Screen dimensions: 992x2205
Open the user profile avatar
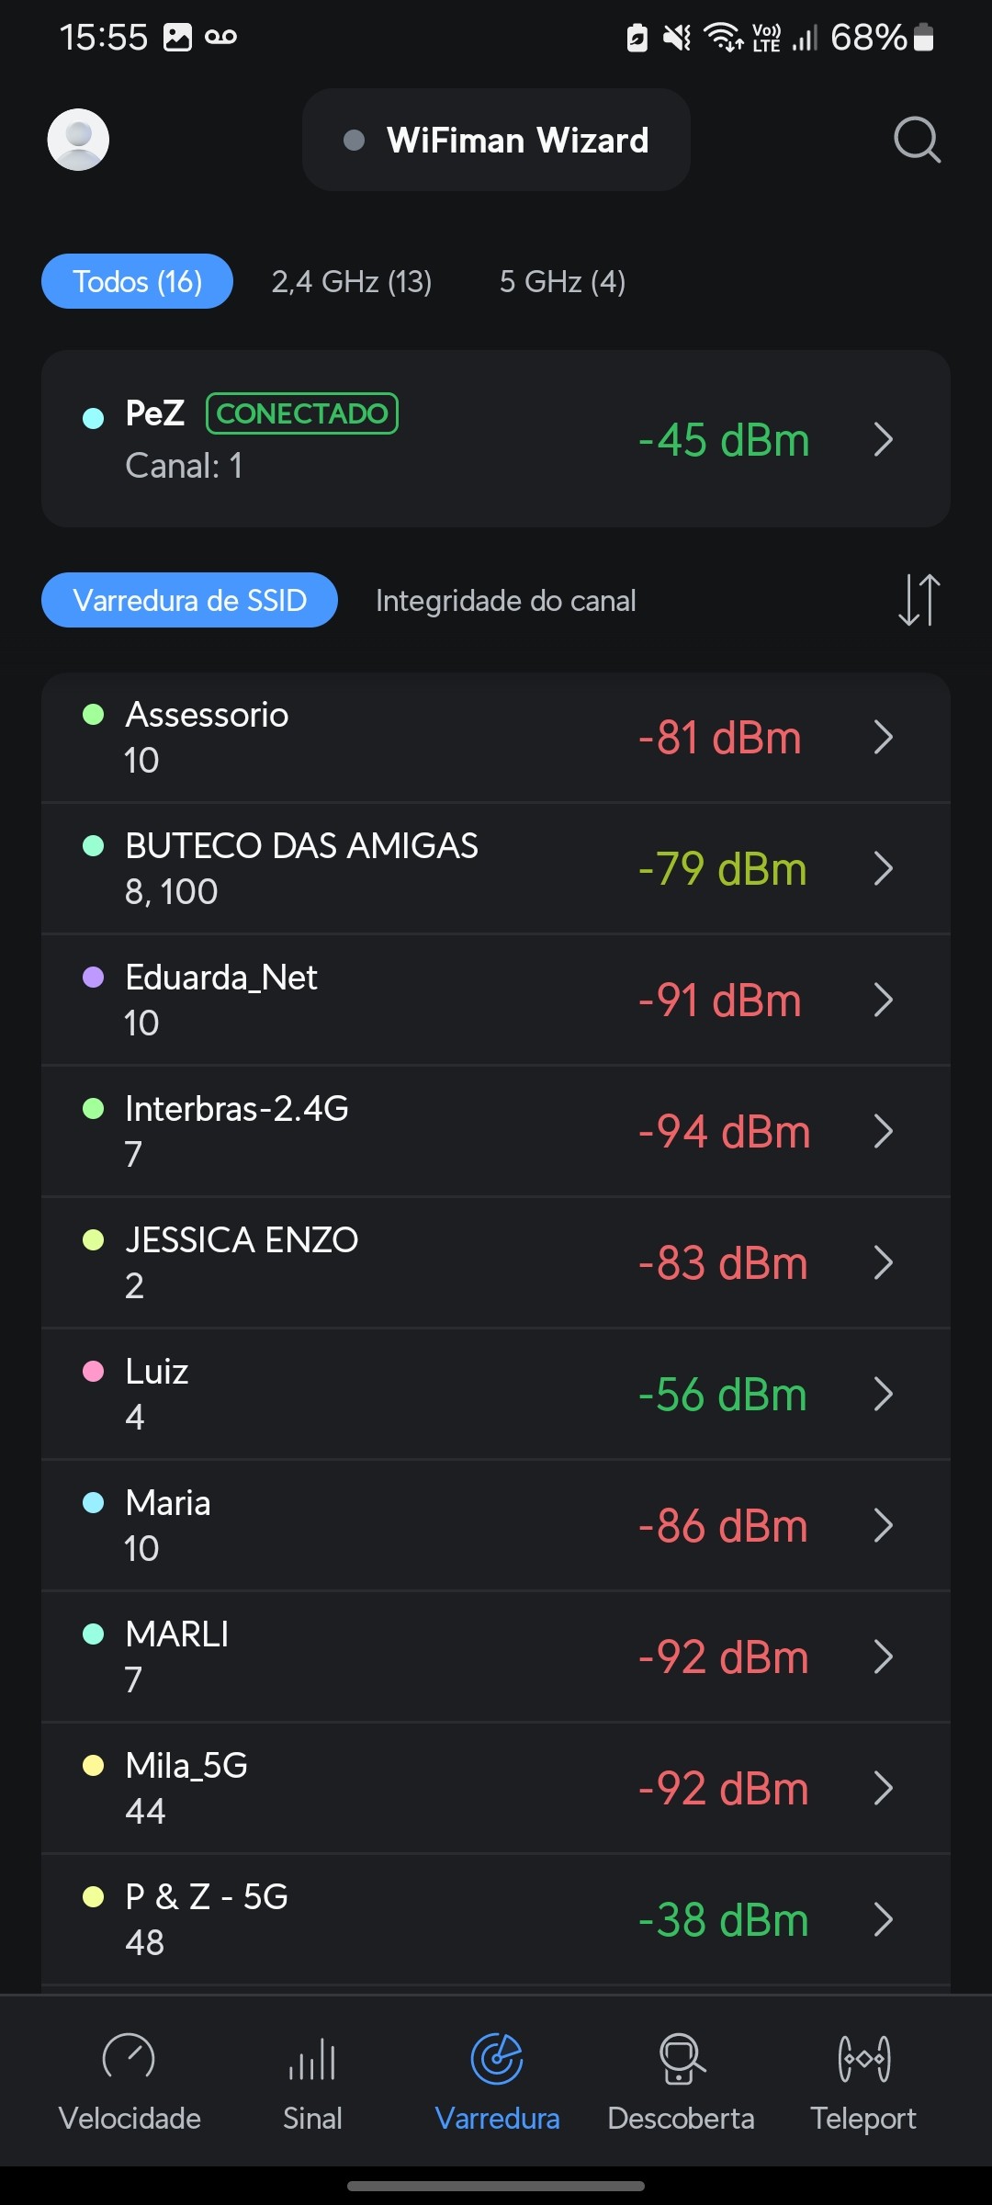(x=78, y=140)
